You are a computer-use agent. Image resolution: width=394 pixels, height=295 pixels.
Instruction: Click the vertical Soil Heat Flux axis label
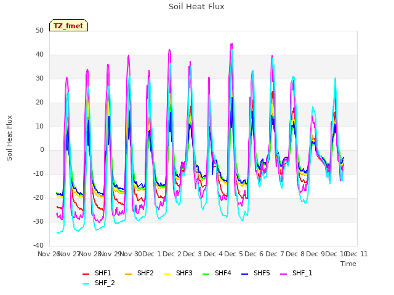[x=9, y=138]
